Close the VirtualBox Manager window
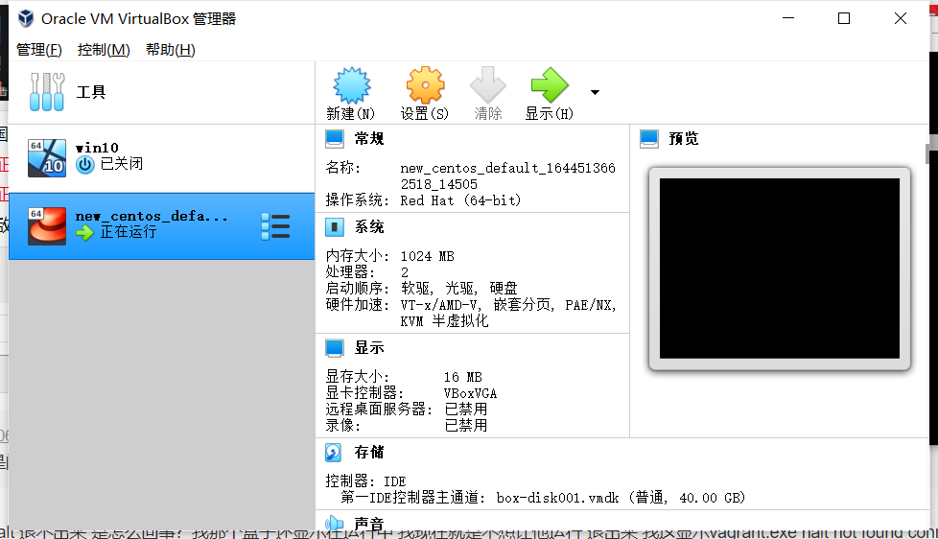 (x=901, y=18)
